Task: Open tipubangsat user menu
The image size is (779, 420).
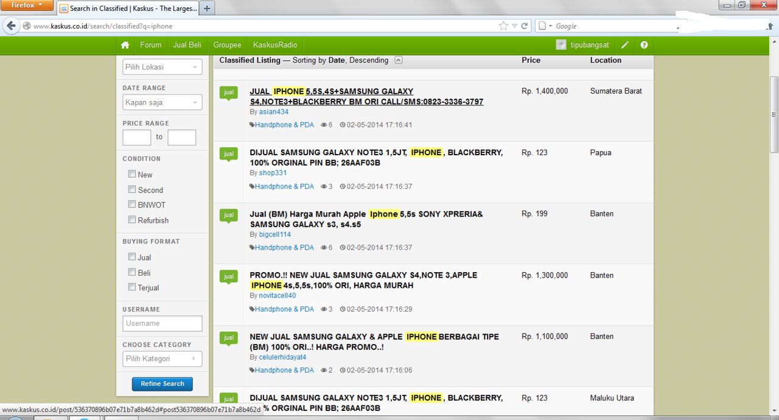Action: point(590,45)
